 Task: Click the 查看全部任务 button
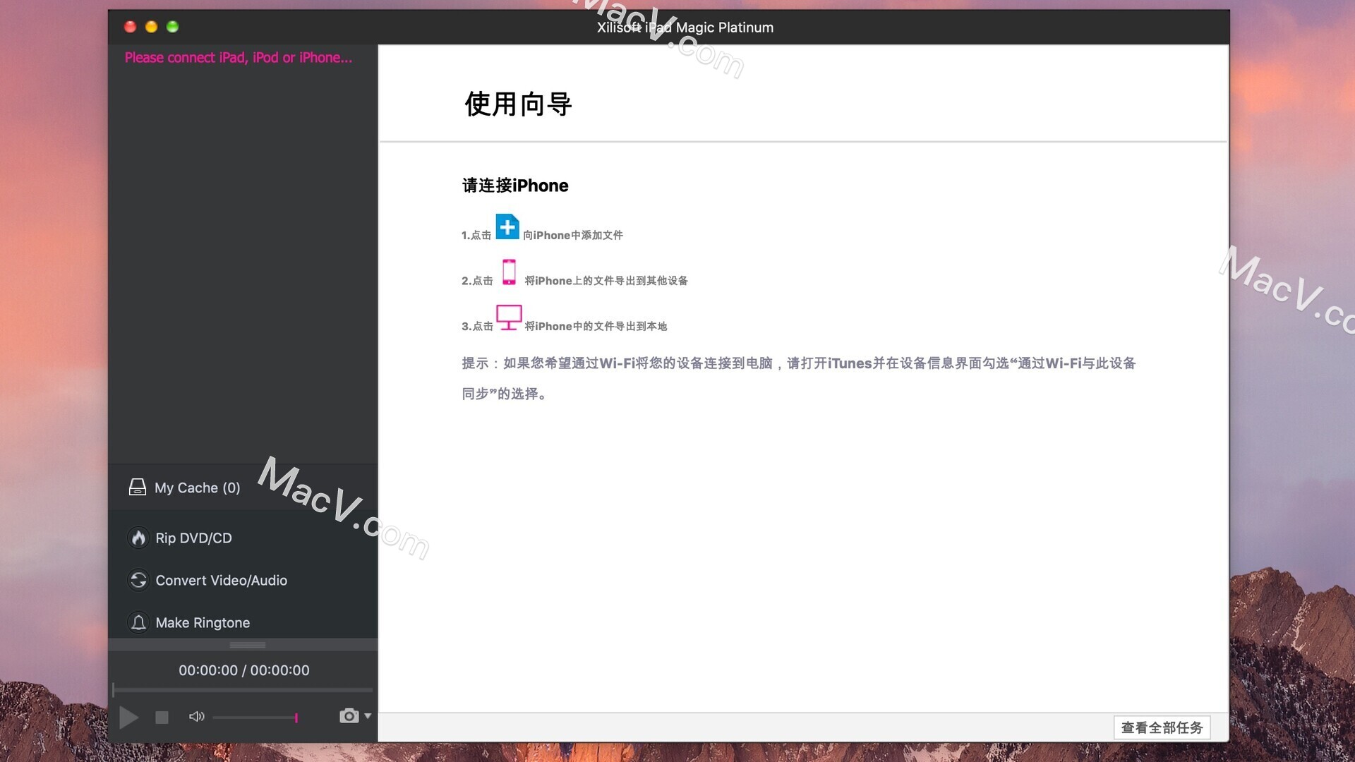(1162, 727)
